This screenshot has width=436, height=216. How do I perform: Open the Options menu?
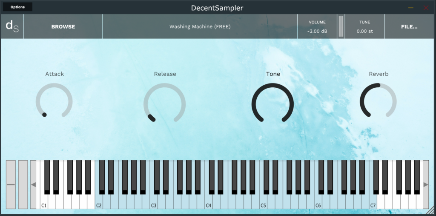[x=17, y=7]
